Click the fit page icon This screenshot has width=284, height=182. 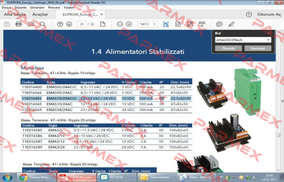click(x=178, y=24)
